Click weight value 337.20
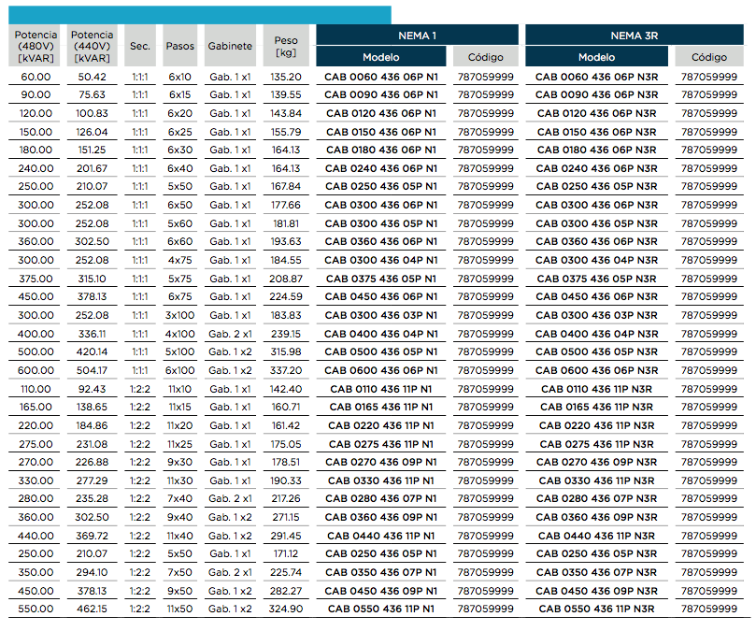Viewport: 756px width, 631px height. coord(286,370)
